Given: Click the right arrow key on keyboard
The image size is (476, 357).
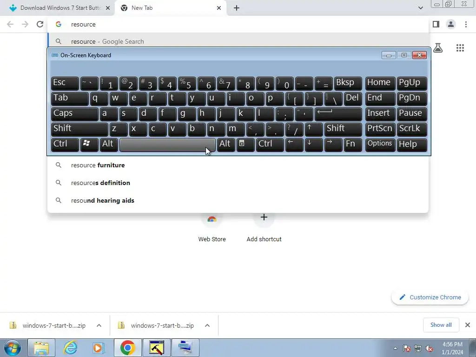Looking at the screenshot, I should (x=333, y=145).
